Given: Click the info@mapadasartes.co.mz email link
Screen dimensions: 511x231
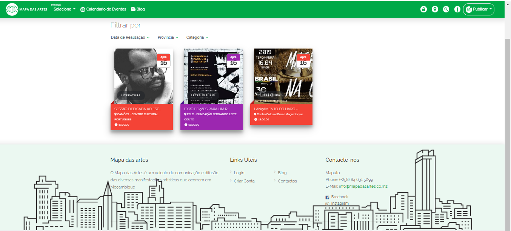Looking at the screenshot, I should [x=363, y=186].
